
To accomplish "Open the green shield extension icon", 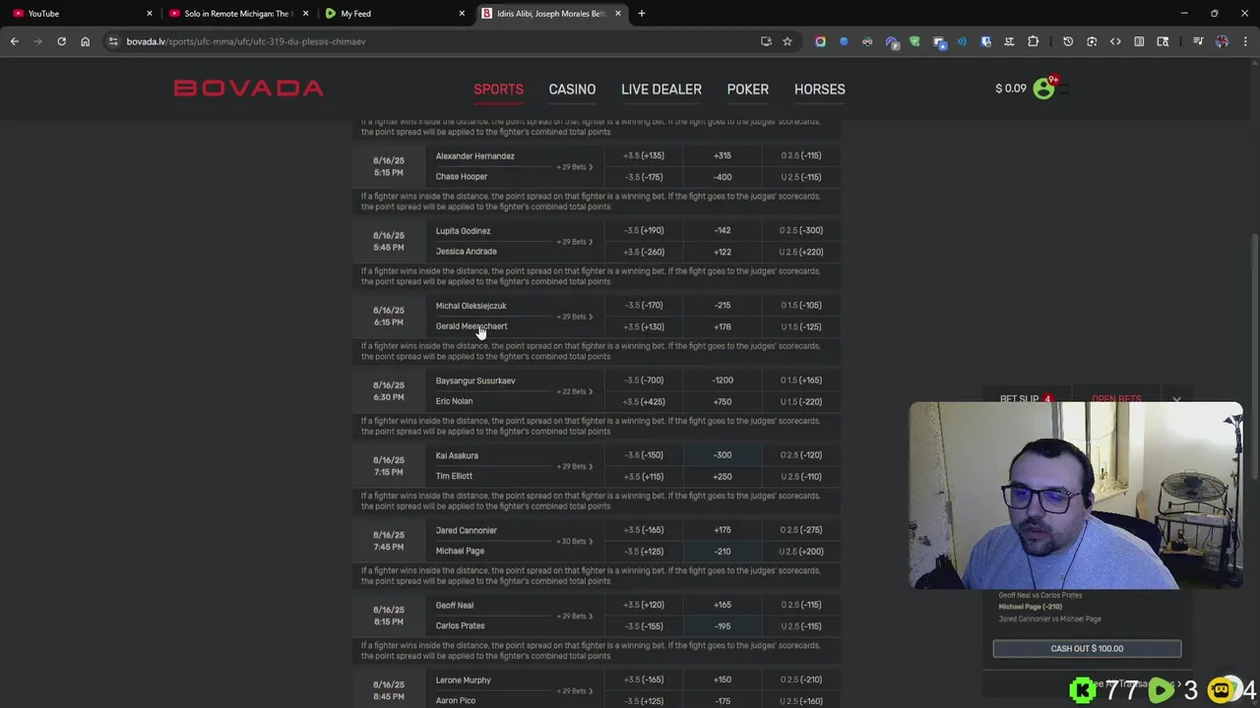I will tap(914, 41).
